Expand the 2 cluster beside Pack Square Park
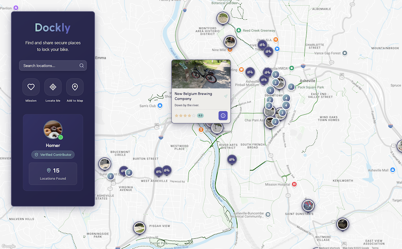Viewport: 402px width, 249px height. 291,87
